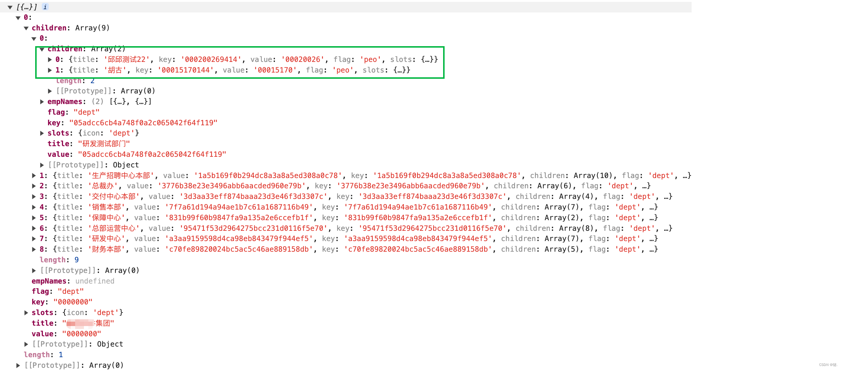Click value "05adcc6cb4a748f0a2c065042f64f119" on the value row
This screenshot has height=370, width=843.
point(152,154)
